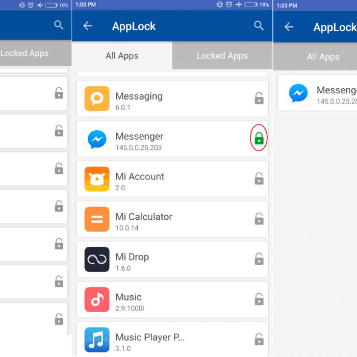Tap the Mi Drop app name
This screenshot has height=357, width=357.
132,257
